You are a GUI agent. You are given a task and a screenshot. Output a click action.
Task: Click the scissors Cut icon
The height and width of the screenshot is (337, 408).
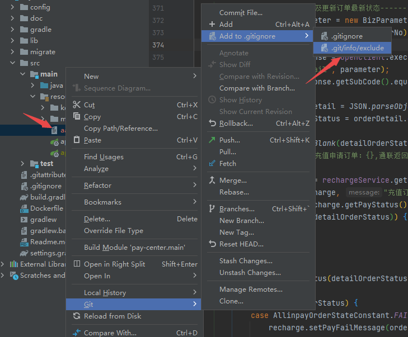pos(77,105)
